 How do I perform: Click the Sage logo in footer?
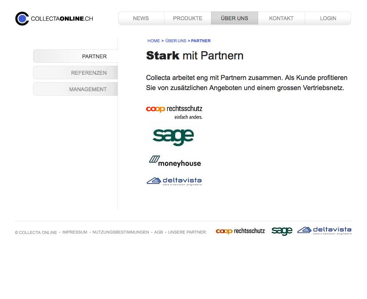[x=282, y=231]
